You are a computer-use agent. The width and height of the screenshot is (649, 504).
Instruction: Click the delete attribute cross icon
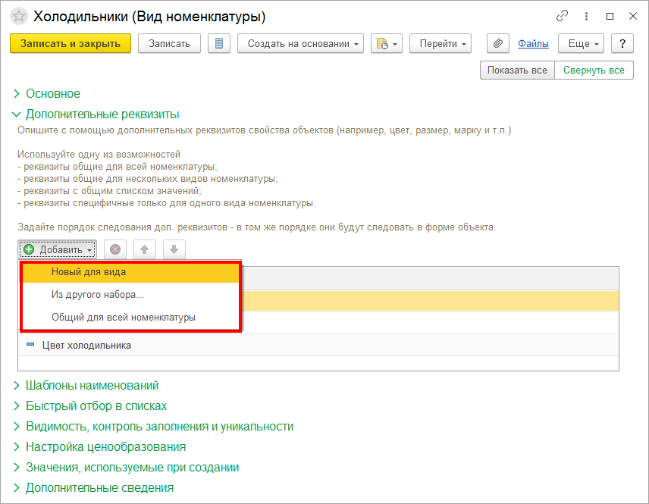click(x=115, y=249)
